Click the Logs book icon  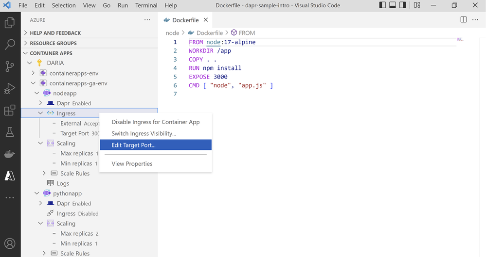coord(51,183)
